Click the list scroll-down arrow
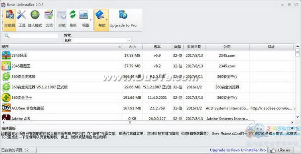301x154 pixels. [x=297, y=117]
